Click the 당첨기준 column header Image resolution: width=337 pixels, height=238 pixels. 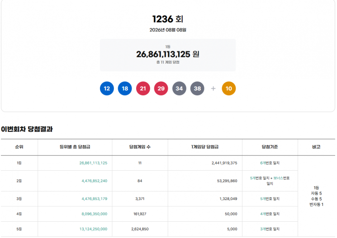click(x=270, y=147)
